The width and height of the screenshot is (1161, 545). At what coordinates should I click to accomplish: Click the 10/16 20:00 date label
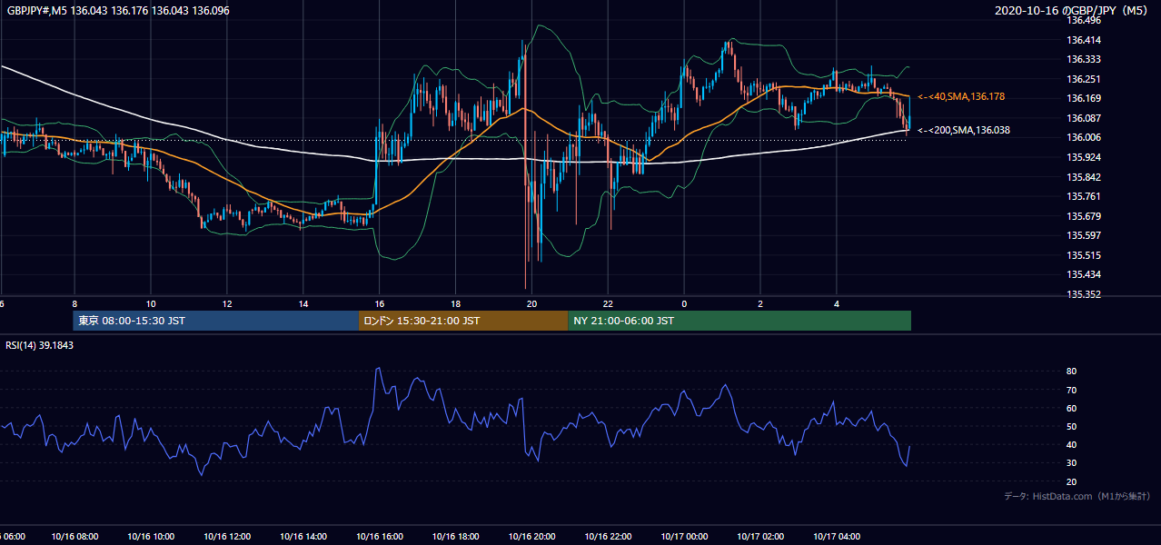pyautogui.click(x=533, y=537)
